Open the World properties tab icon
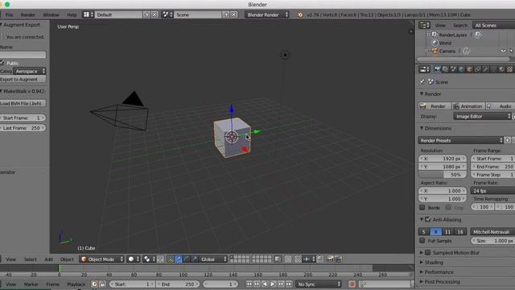The height and width of the screenshot is (290, 515). point(461,69)
